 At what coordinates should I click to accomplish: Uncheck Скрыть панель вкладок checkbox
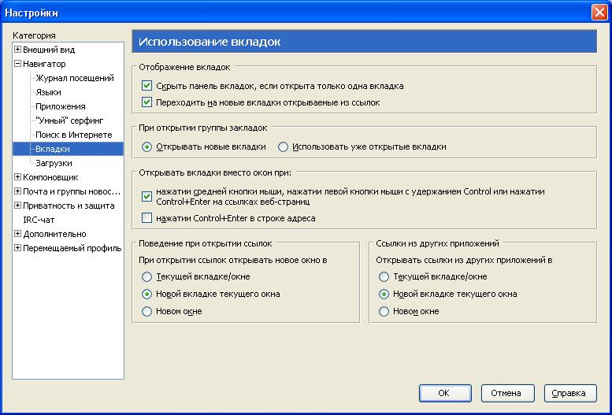(147, 86)
